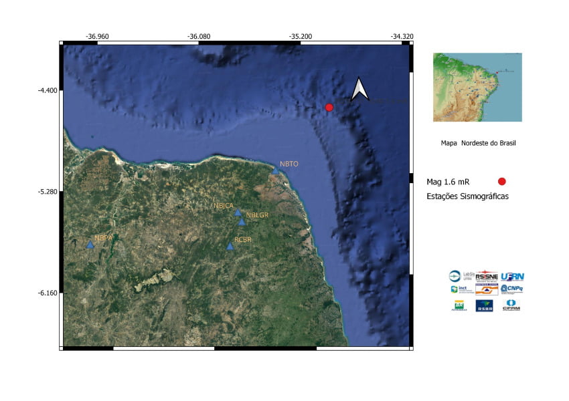Click the NBPA station triangle marker

[x=90, y=245]
